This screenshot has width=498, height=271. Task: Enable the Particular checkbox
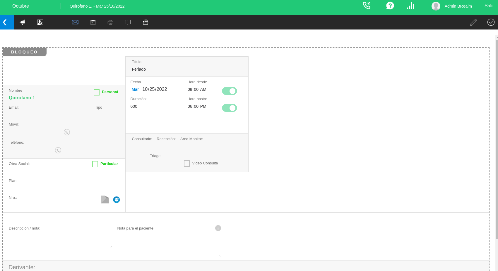[x=95, y=164]
